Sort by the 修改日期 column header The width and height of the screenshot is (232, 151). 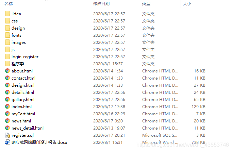pos(101,3)
